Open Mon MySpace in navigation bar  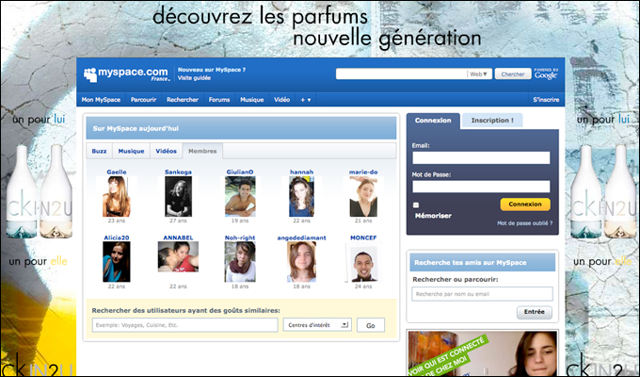101,100
